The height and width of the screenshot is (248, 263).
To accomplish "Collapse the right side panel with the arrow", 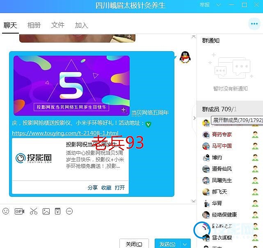I will point(194,118).
